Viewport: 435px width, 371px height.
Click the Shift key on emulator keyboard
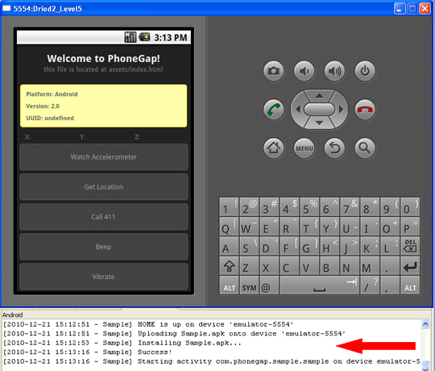click(x=229, y=266)
